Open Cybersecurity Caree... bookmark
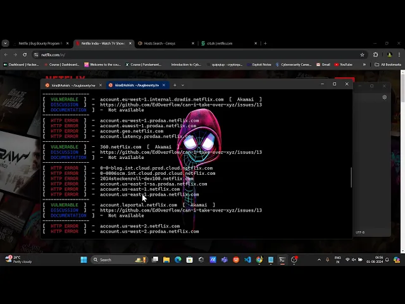The height and width of the screenshot is (304, 405). pyautogui.click(x=294, y=65)
